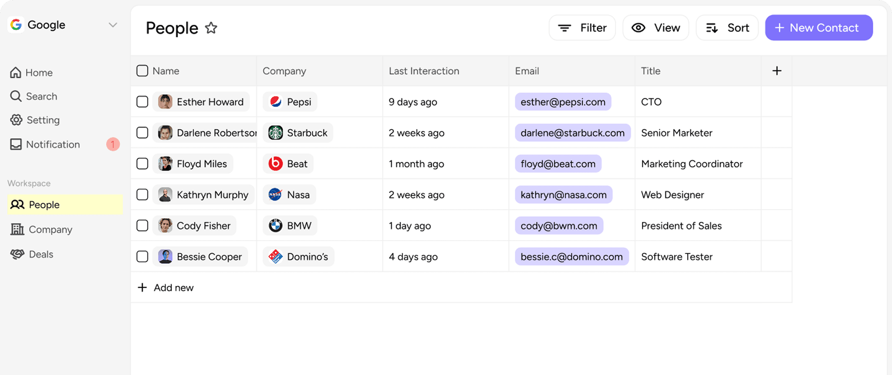Expand the Google workspace dropdown chevron
This screenshot has height=375, width=892.
pos(113,25)
